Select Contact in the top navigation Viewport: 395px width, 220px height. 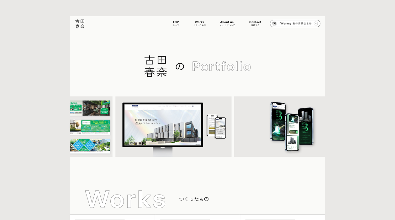[255, 24]
